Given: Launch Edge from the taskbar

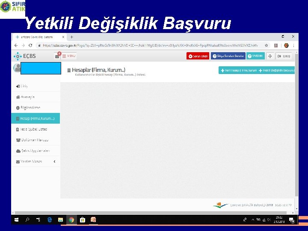Looking at the screenshot, I should point(50,220).
